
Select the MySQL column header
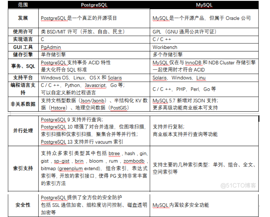pyautogui.click(x=204, y=5)
